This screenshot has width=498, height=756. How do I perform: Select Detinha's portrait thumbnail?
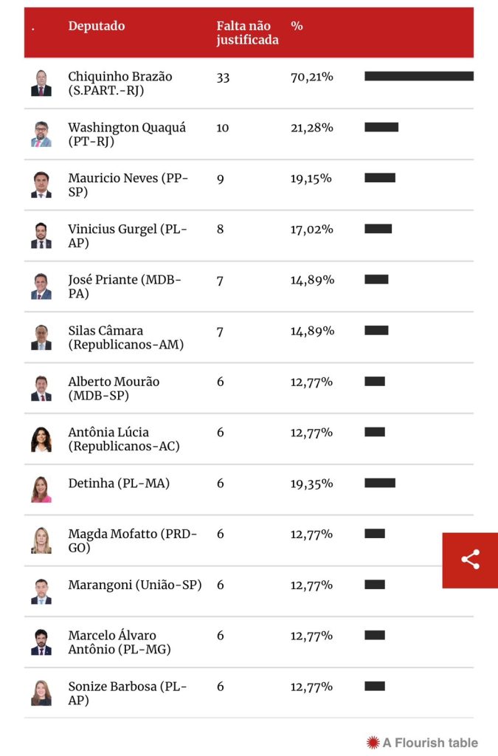coord(41,490)
